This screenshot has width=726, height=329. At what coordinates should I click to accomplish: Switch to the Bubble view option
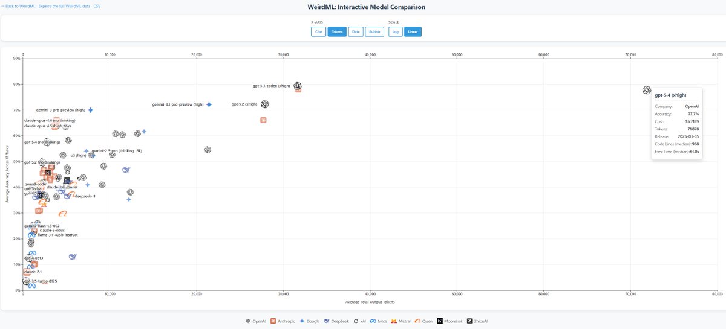(375, 31)
